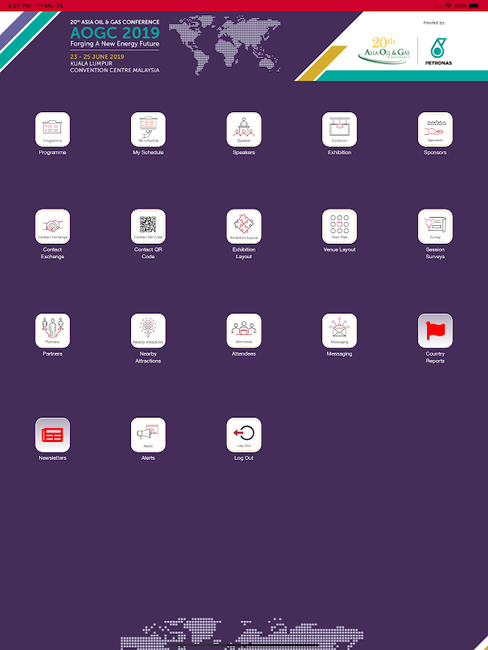Tap the Venue Layout floor plan icon

point(339,227)
